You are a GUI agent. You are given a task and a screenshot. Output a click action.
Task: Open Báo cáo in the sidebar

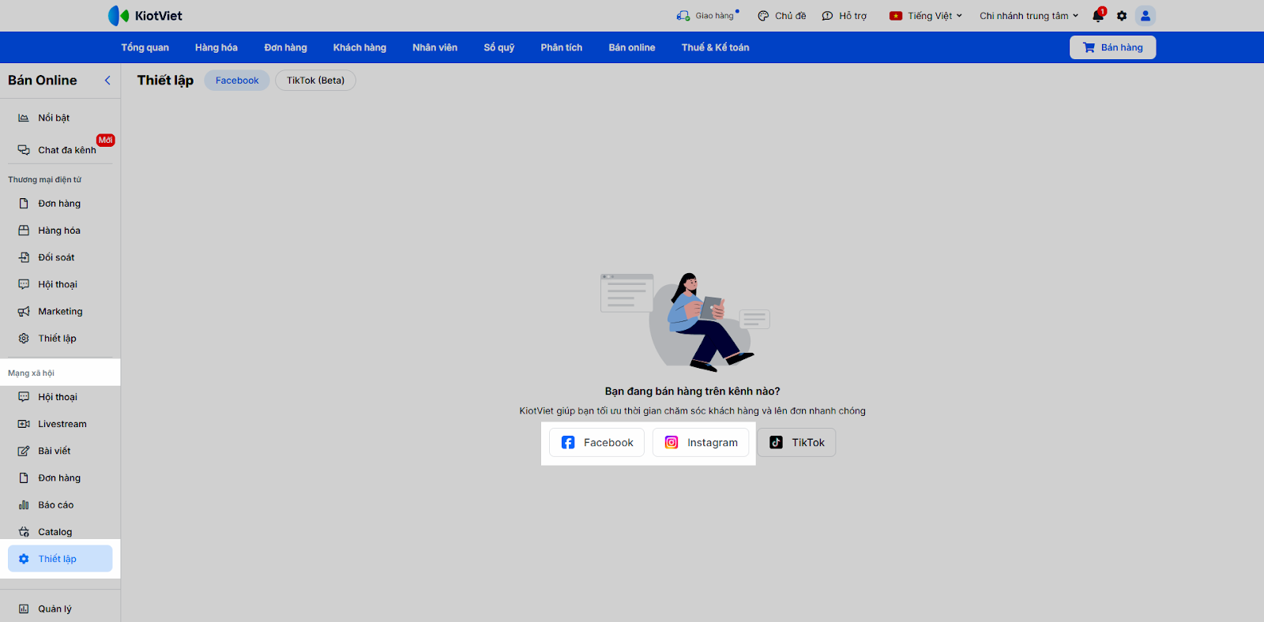pos(60,505)
